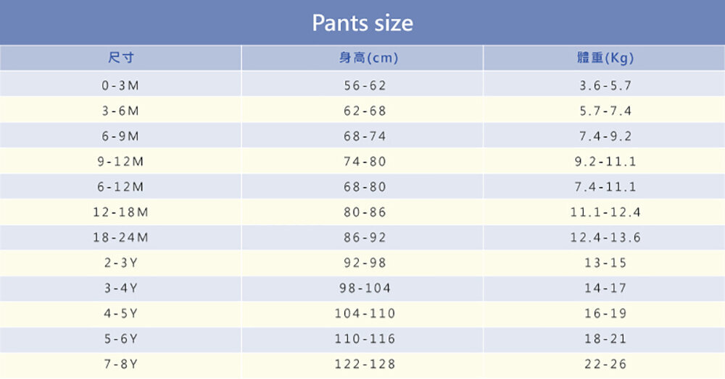
Task: Click the 12.4-13.6 weight value
Action: coord(605,237)
